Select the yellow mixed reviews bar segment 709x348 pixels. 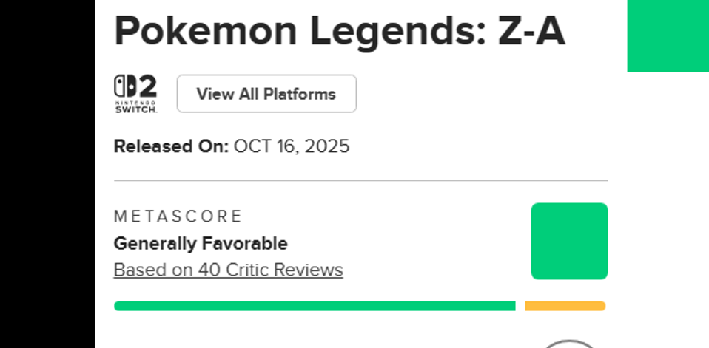point(565,306)
